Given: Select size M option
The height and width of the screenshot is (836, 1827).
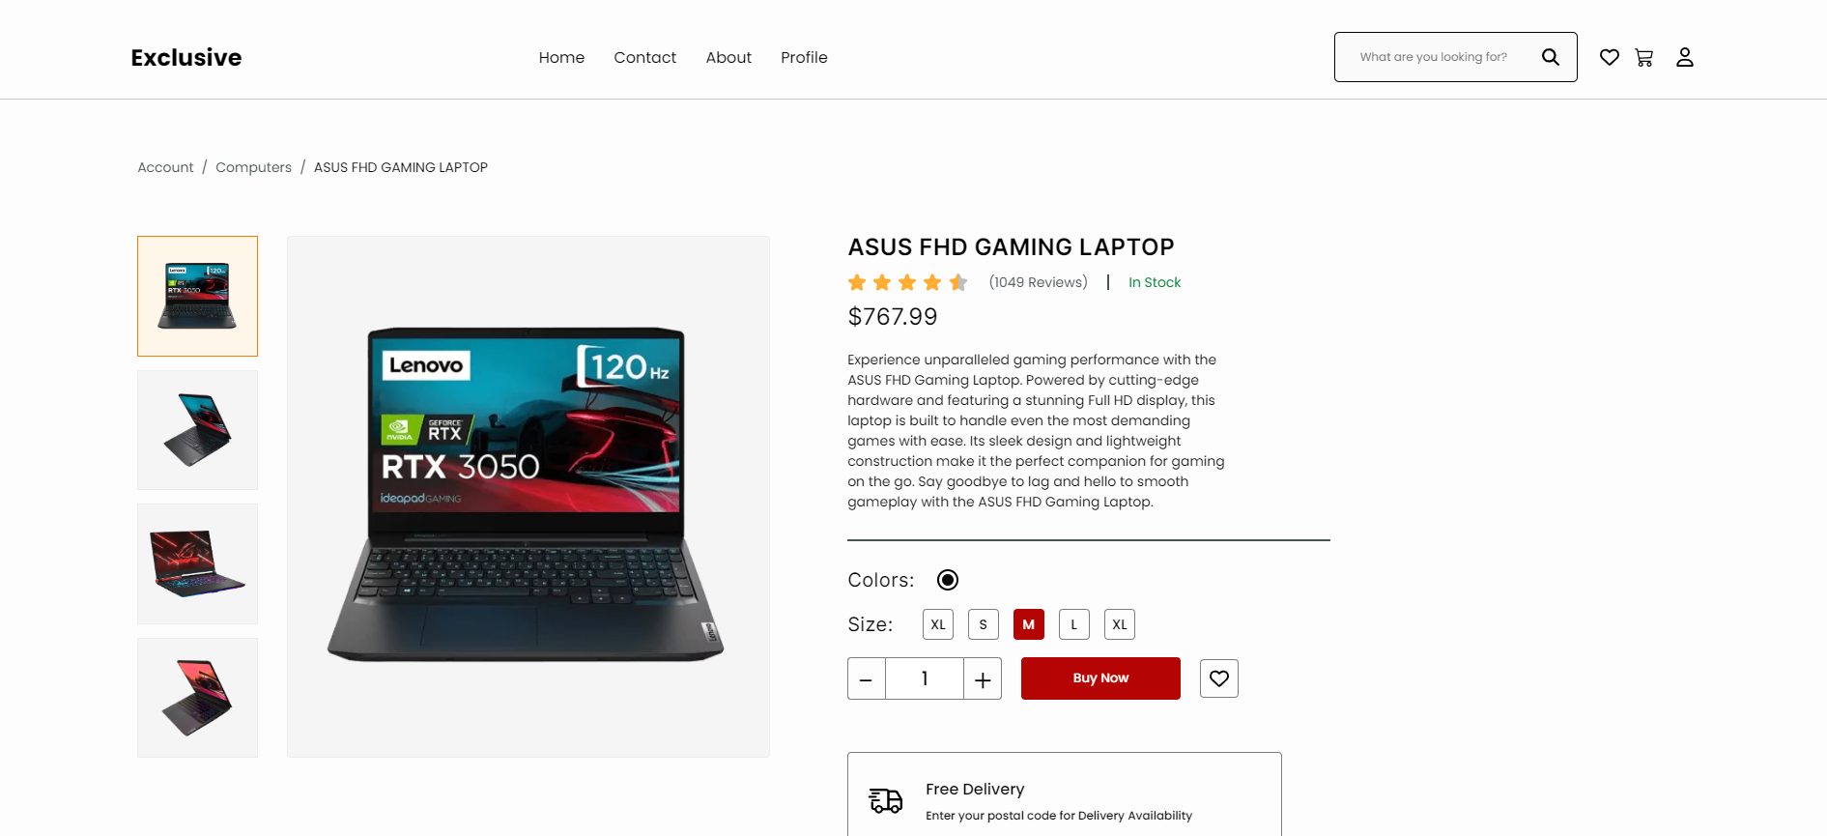Looking at the screenshot, I should click(1029, 624).
